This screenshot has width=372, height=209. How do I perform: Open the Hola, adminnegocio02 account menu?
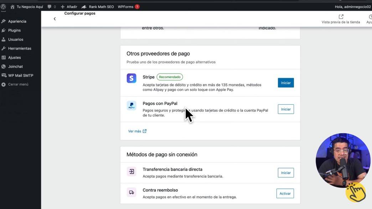(x=353, y=7)
